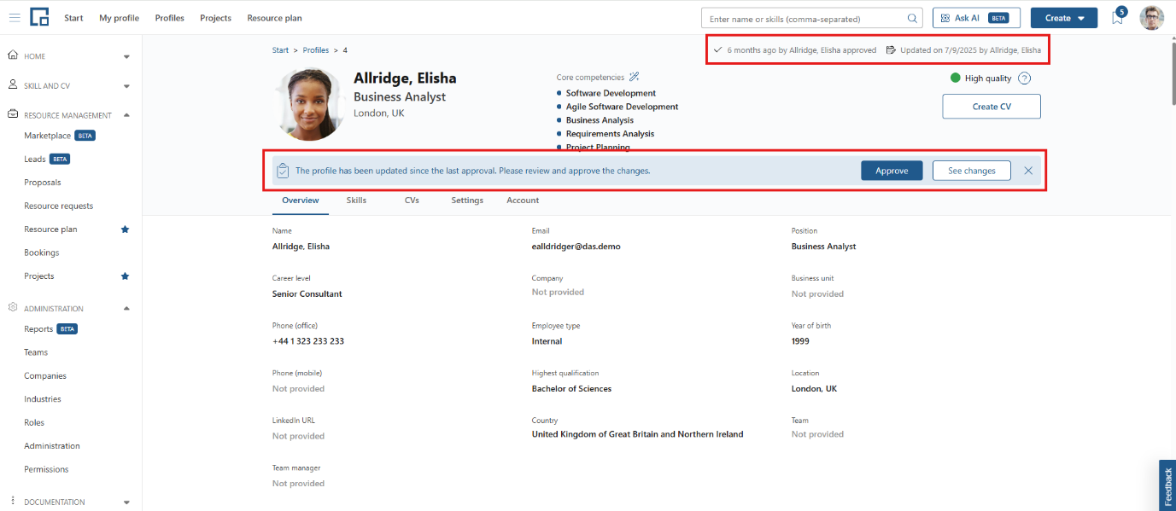
Task: Click the Agile Software Development competency
Action: (623, 107)
